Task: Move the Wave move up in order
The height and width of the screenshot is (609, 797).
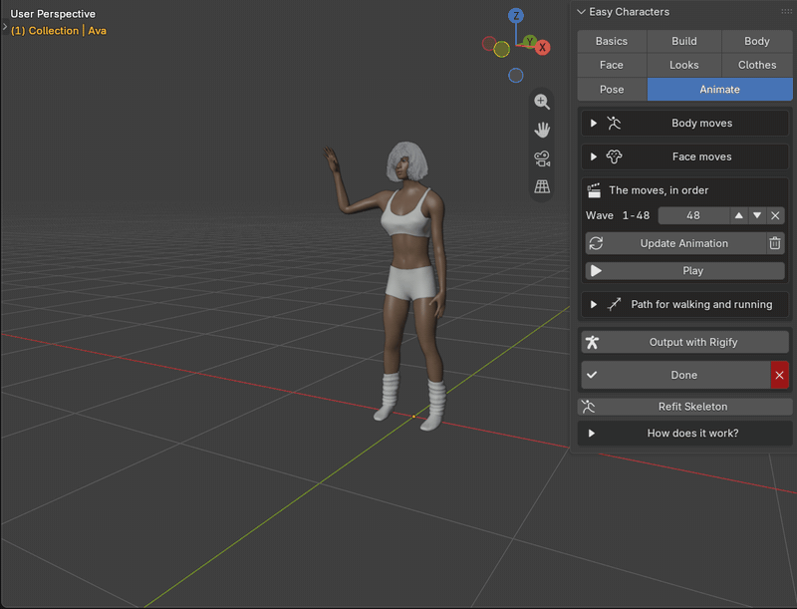Action: coord(738,215)
